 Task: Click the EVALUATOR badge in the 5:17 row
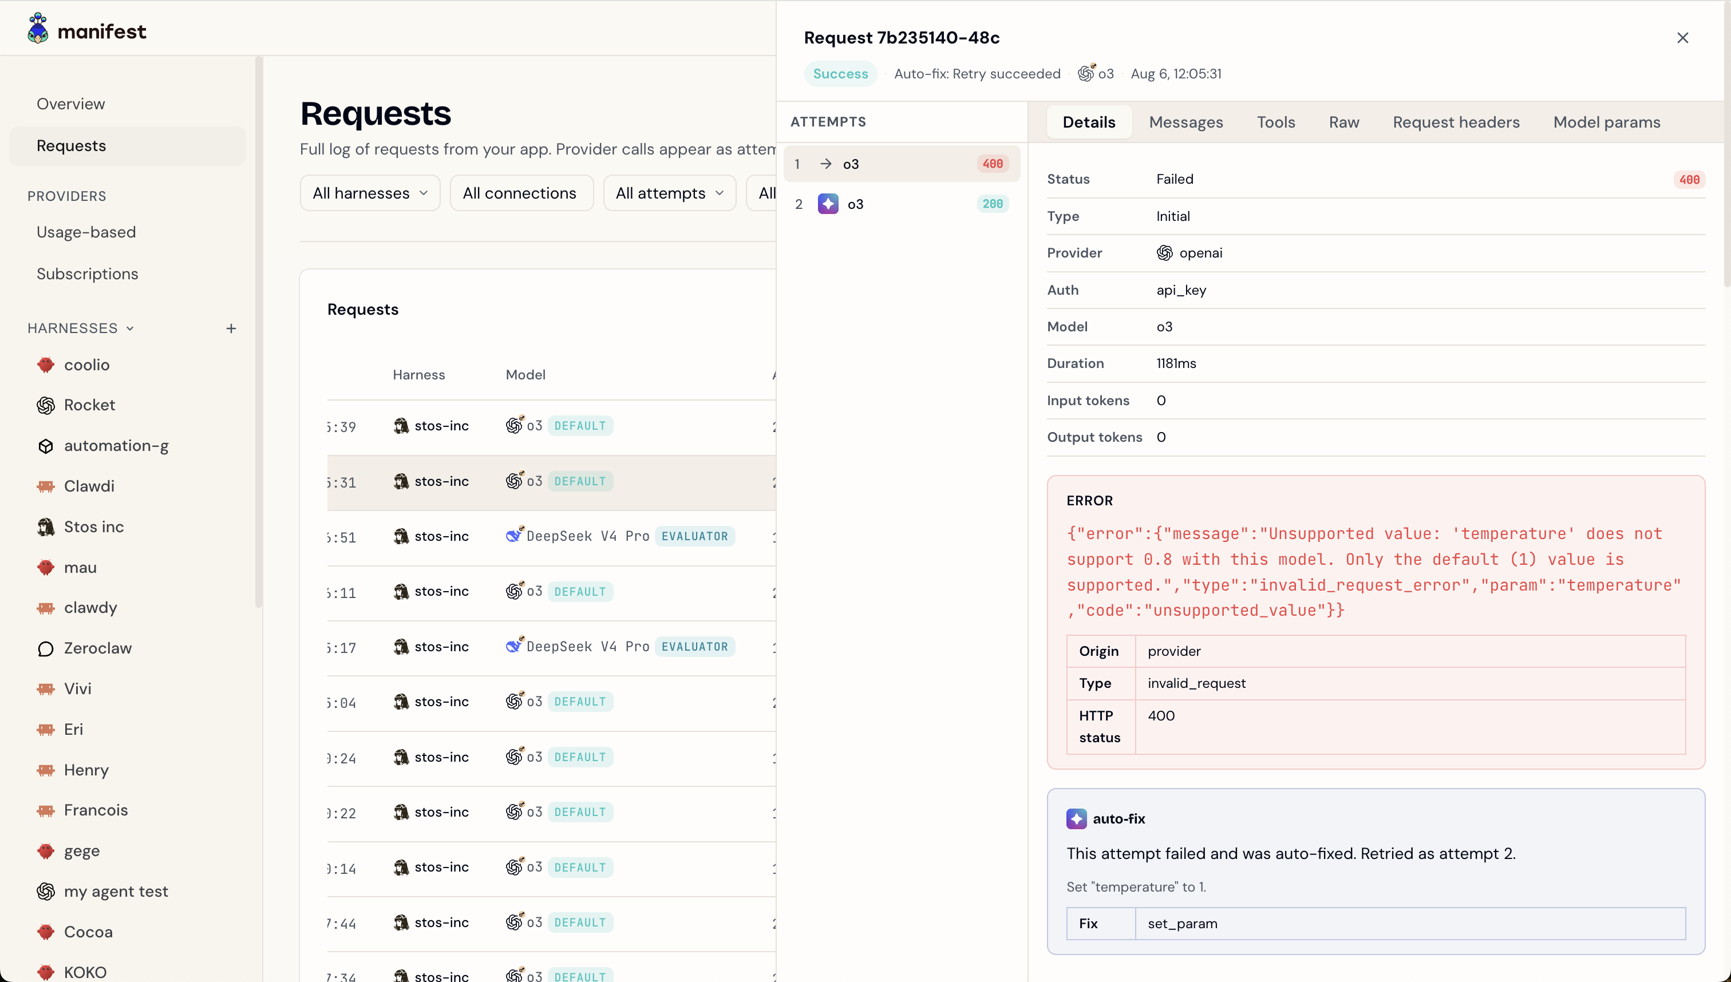694,646
